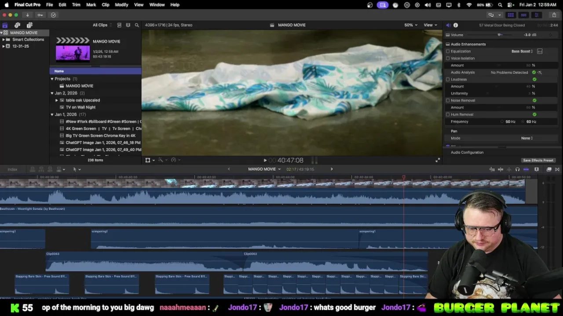Open the Pan Mode None dropdown
563x316 pixels.
[x=527, y=138]
